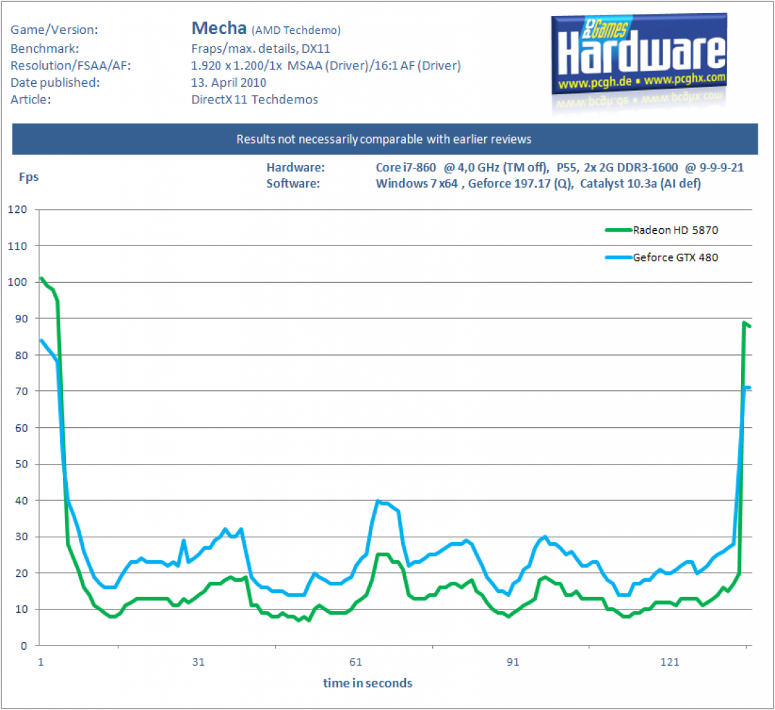
Task: Click the y-axis label 110
Action: tap(17, 246)
